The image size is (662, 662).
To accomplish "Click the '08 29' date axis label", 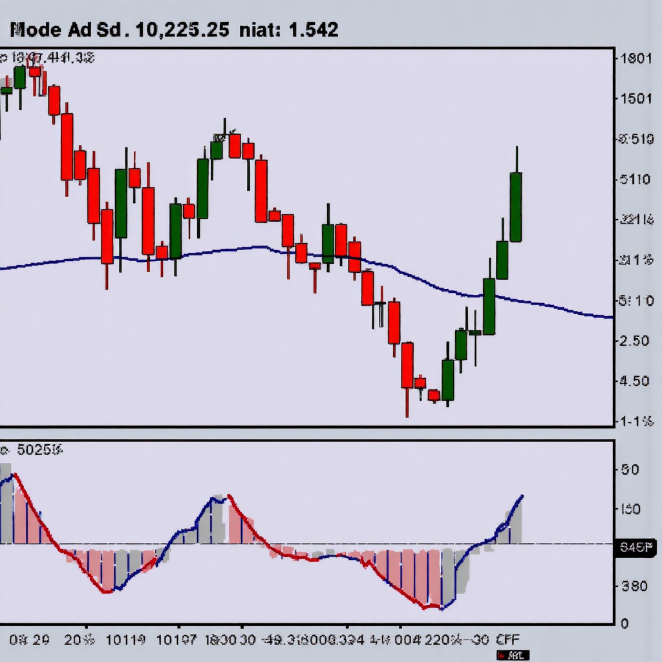I will [x=30, y=640].
